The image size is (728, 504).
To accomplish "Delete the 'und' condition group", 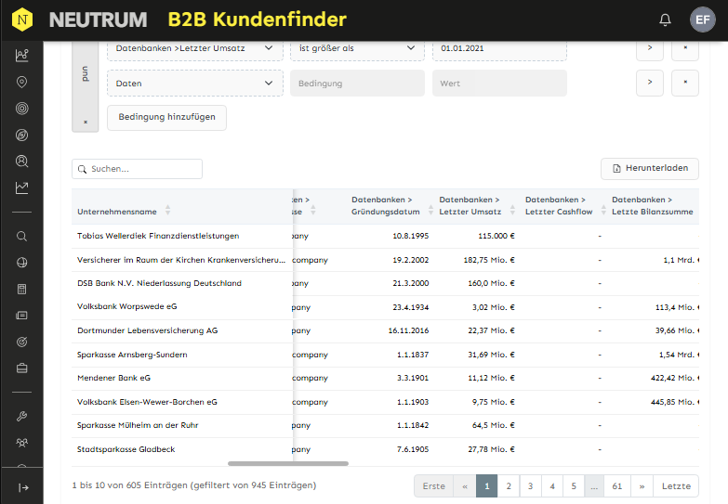I will pos(86,122).
